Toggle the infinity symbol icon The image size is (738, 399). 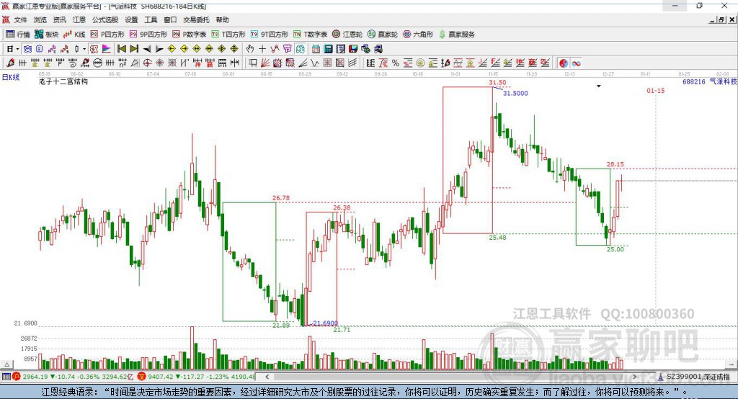[x=576, y=63]
